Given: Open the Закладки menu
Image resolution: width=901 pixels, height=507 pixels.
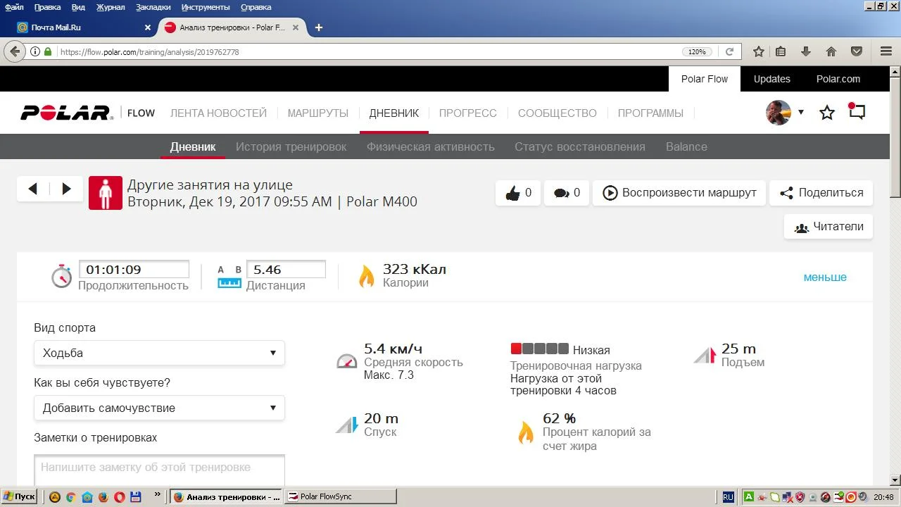Looking at the screenshot, I should (153, 7).
